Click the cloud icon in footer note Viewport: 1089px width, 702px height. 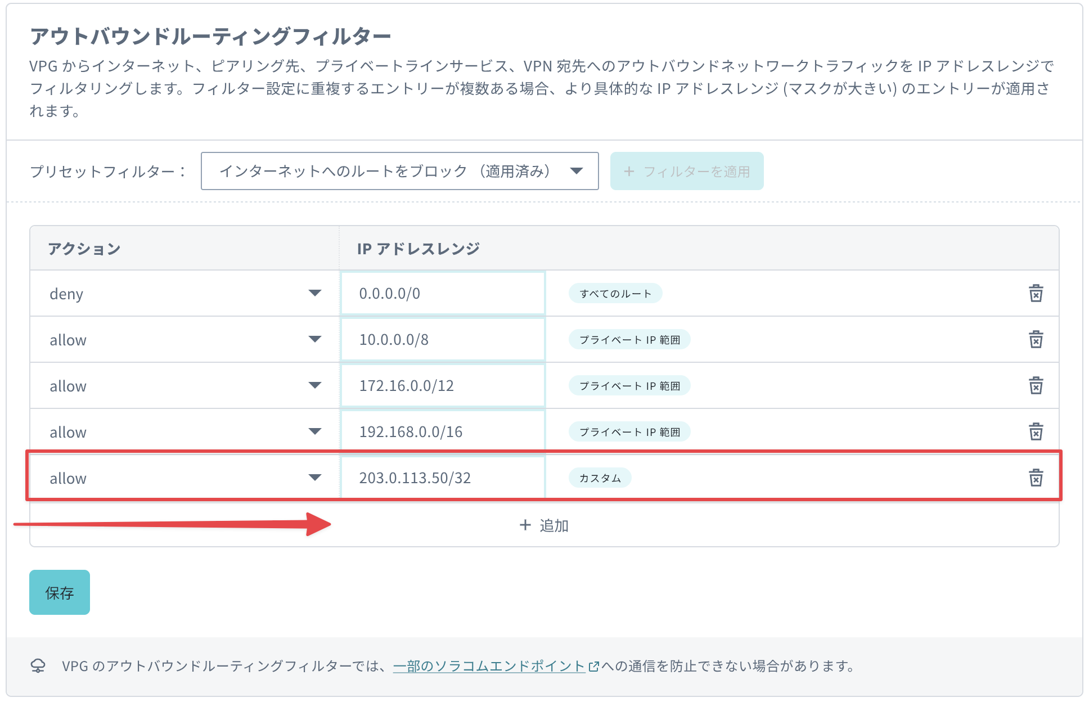click(38, 666)
